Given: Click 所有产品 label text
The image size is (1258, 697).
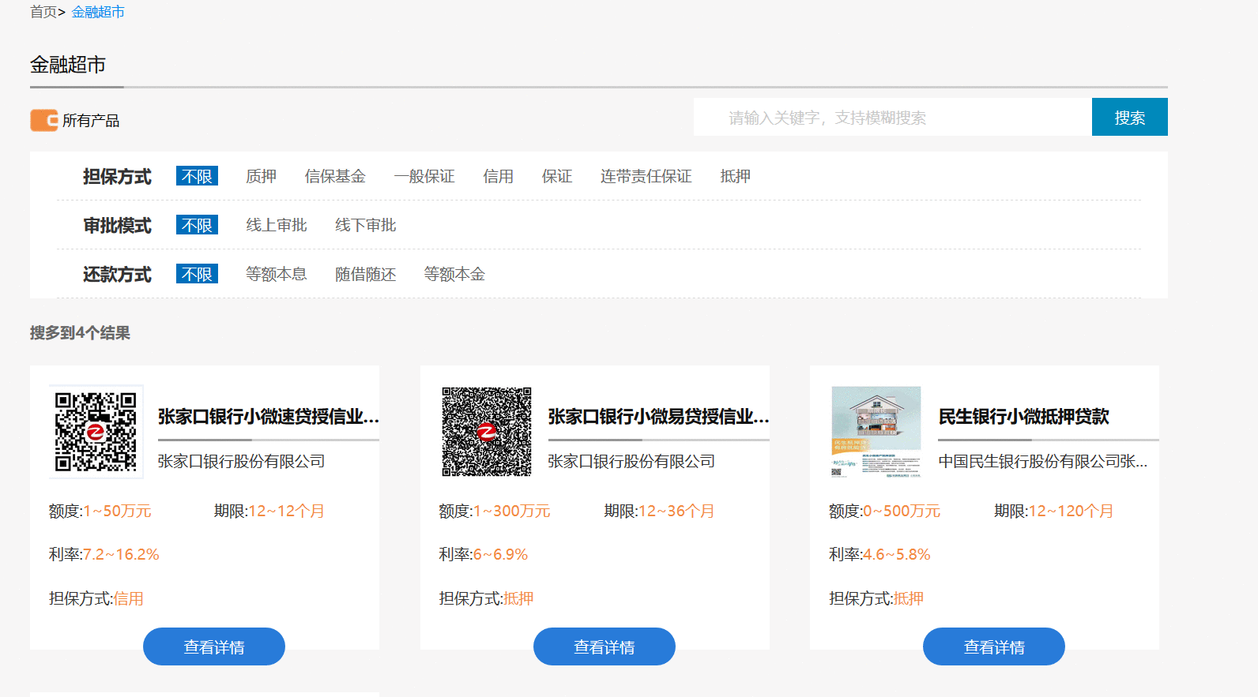Looking at the screenshot, I should (x=91, y=121).
